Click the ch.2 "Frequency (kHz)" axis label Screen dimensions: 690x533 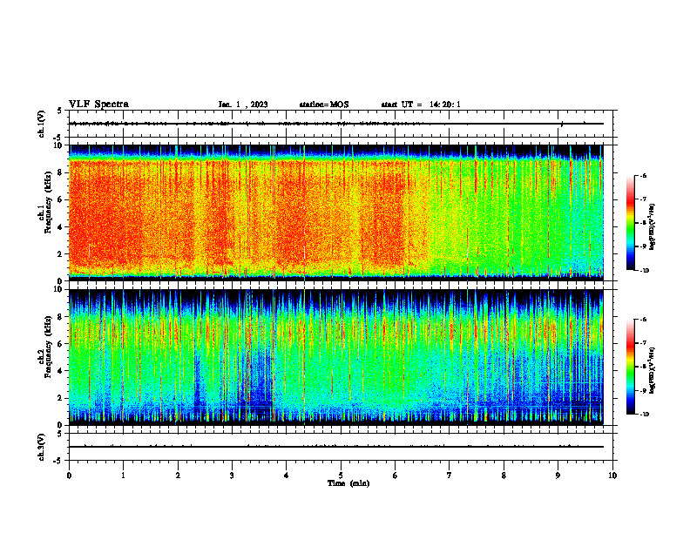point(48,347)
